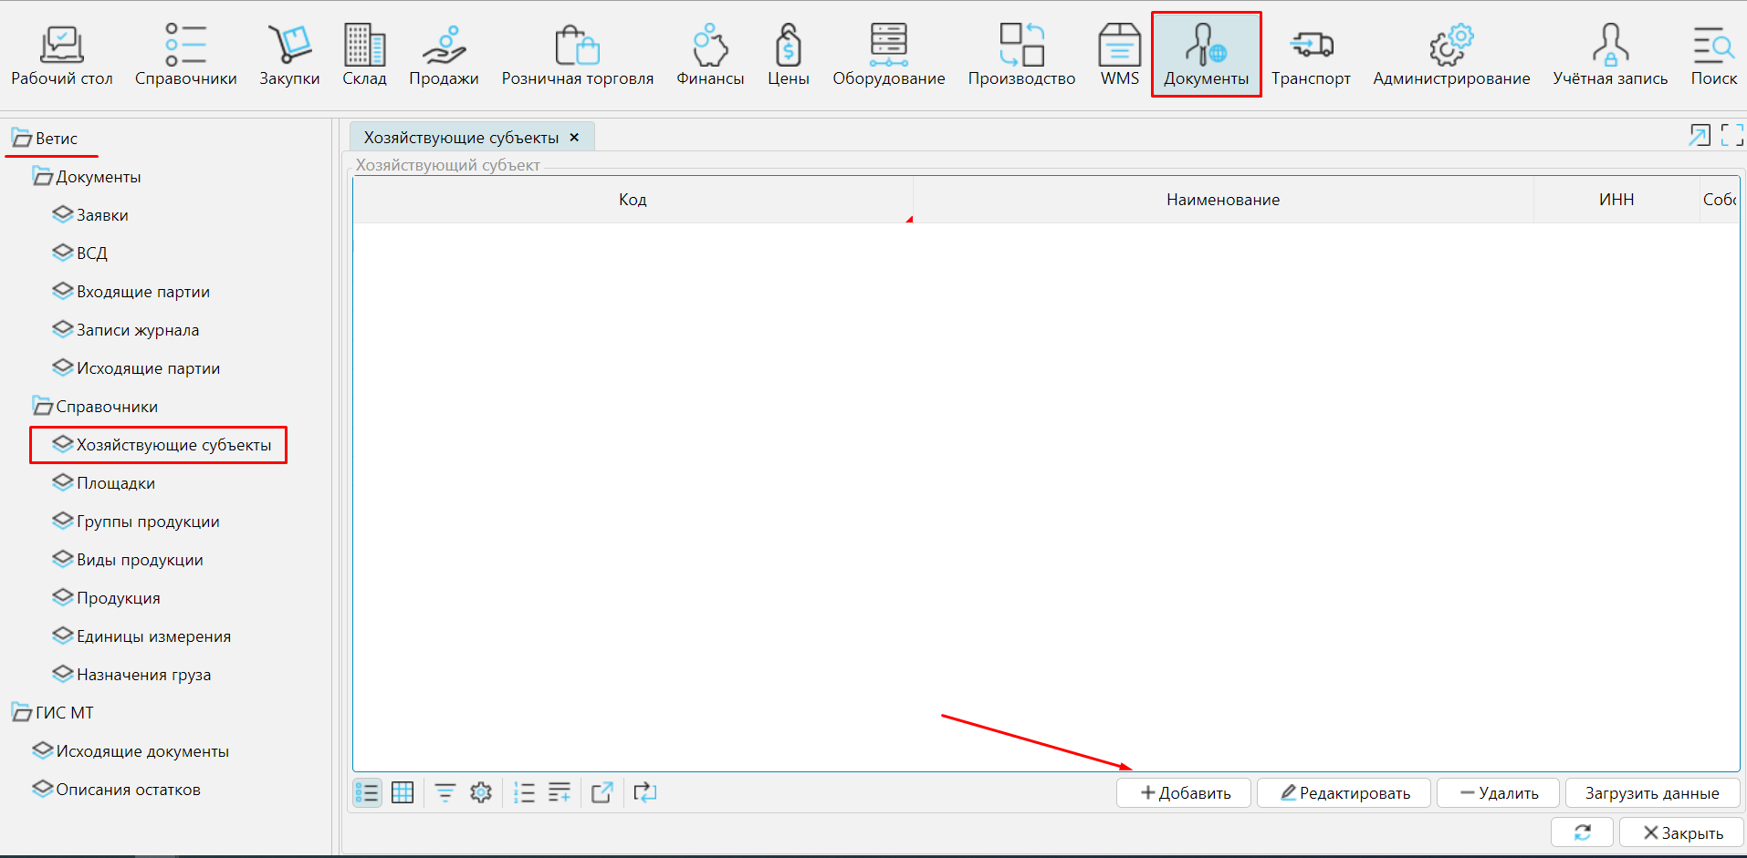Collapse the Ветис folder

click(21, 139)
